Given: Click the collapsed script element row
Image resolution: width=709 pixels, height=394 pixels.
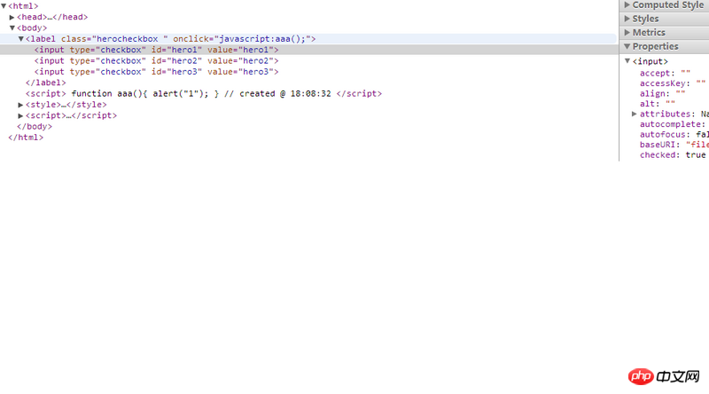Looking at the screenshot, I should pyautogui.click(x=71, y=115).
